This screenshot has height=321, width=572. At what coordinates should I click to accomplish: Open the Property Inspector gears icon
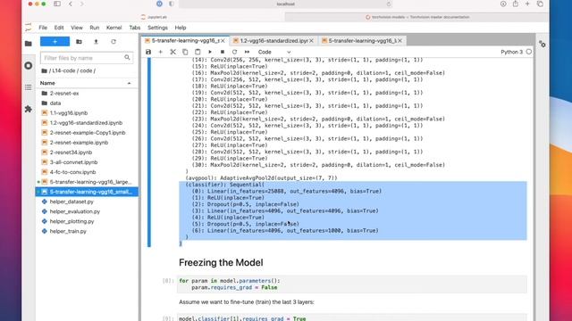(x=543, y=44)
